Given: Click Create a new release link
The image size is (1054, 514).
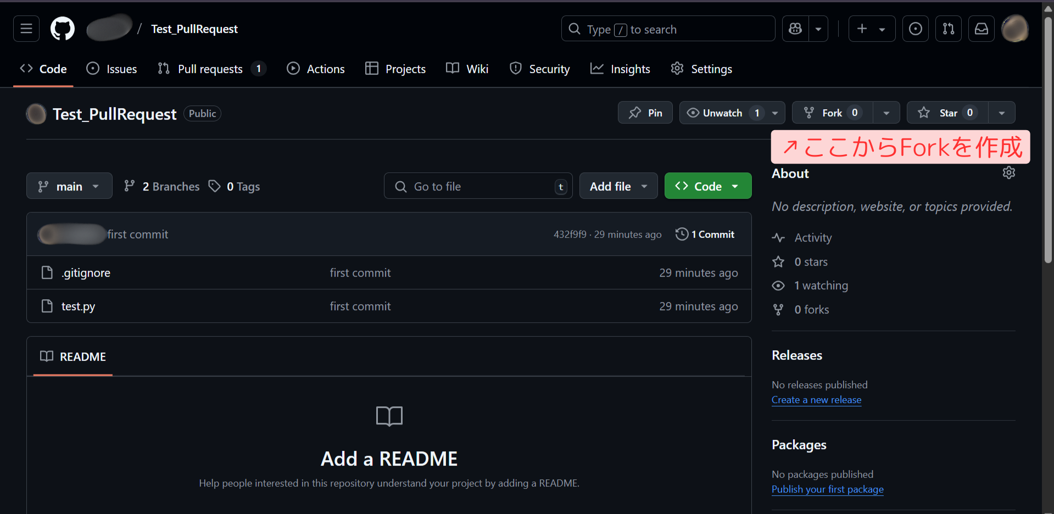Looking at the screenshot, I should [816, 400].
